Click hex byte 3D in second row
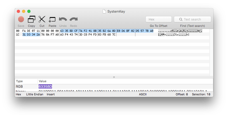Viewport: 228px width, 118px height. point(81,35)
